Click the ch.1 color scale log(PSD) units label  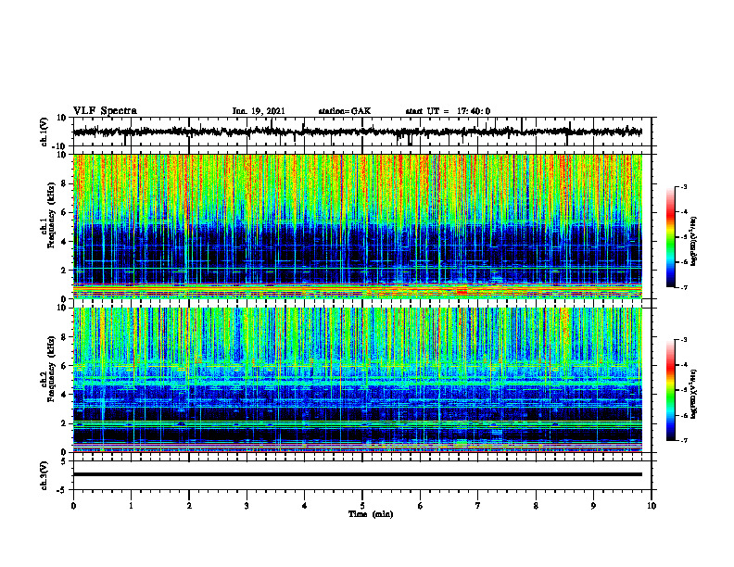pos(693,241)
